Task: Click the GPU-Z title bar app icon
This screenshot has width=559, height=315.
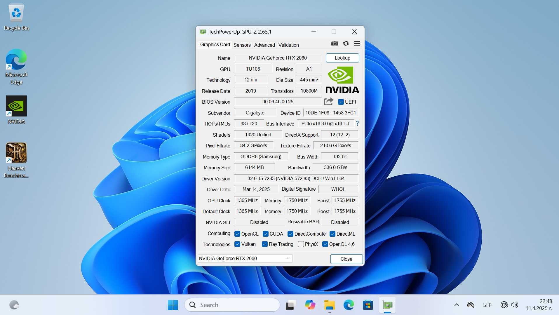Action: click(203, 32)
